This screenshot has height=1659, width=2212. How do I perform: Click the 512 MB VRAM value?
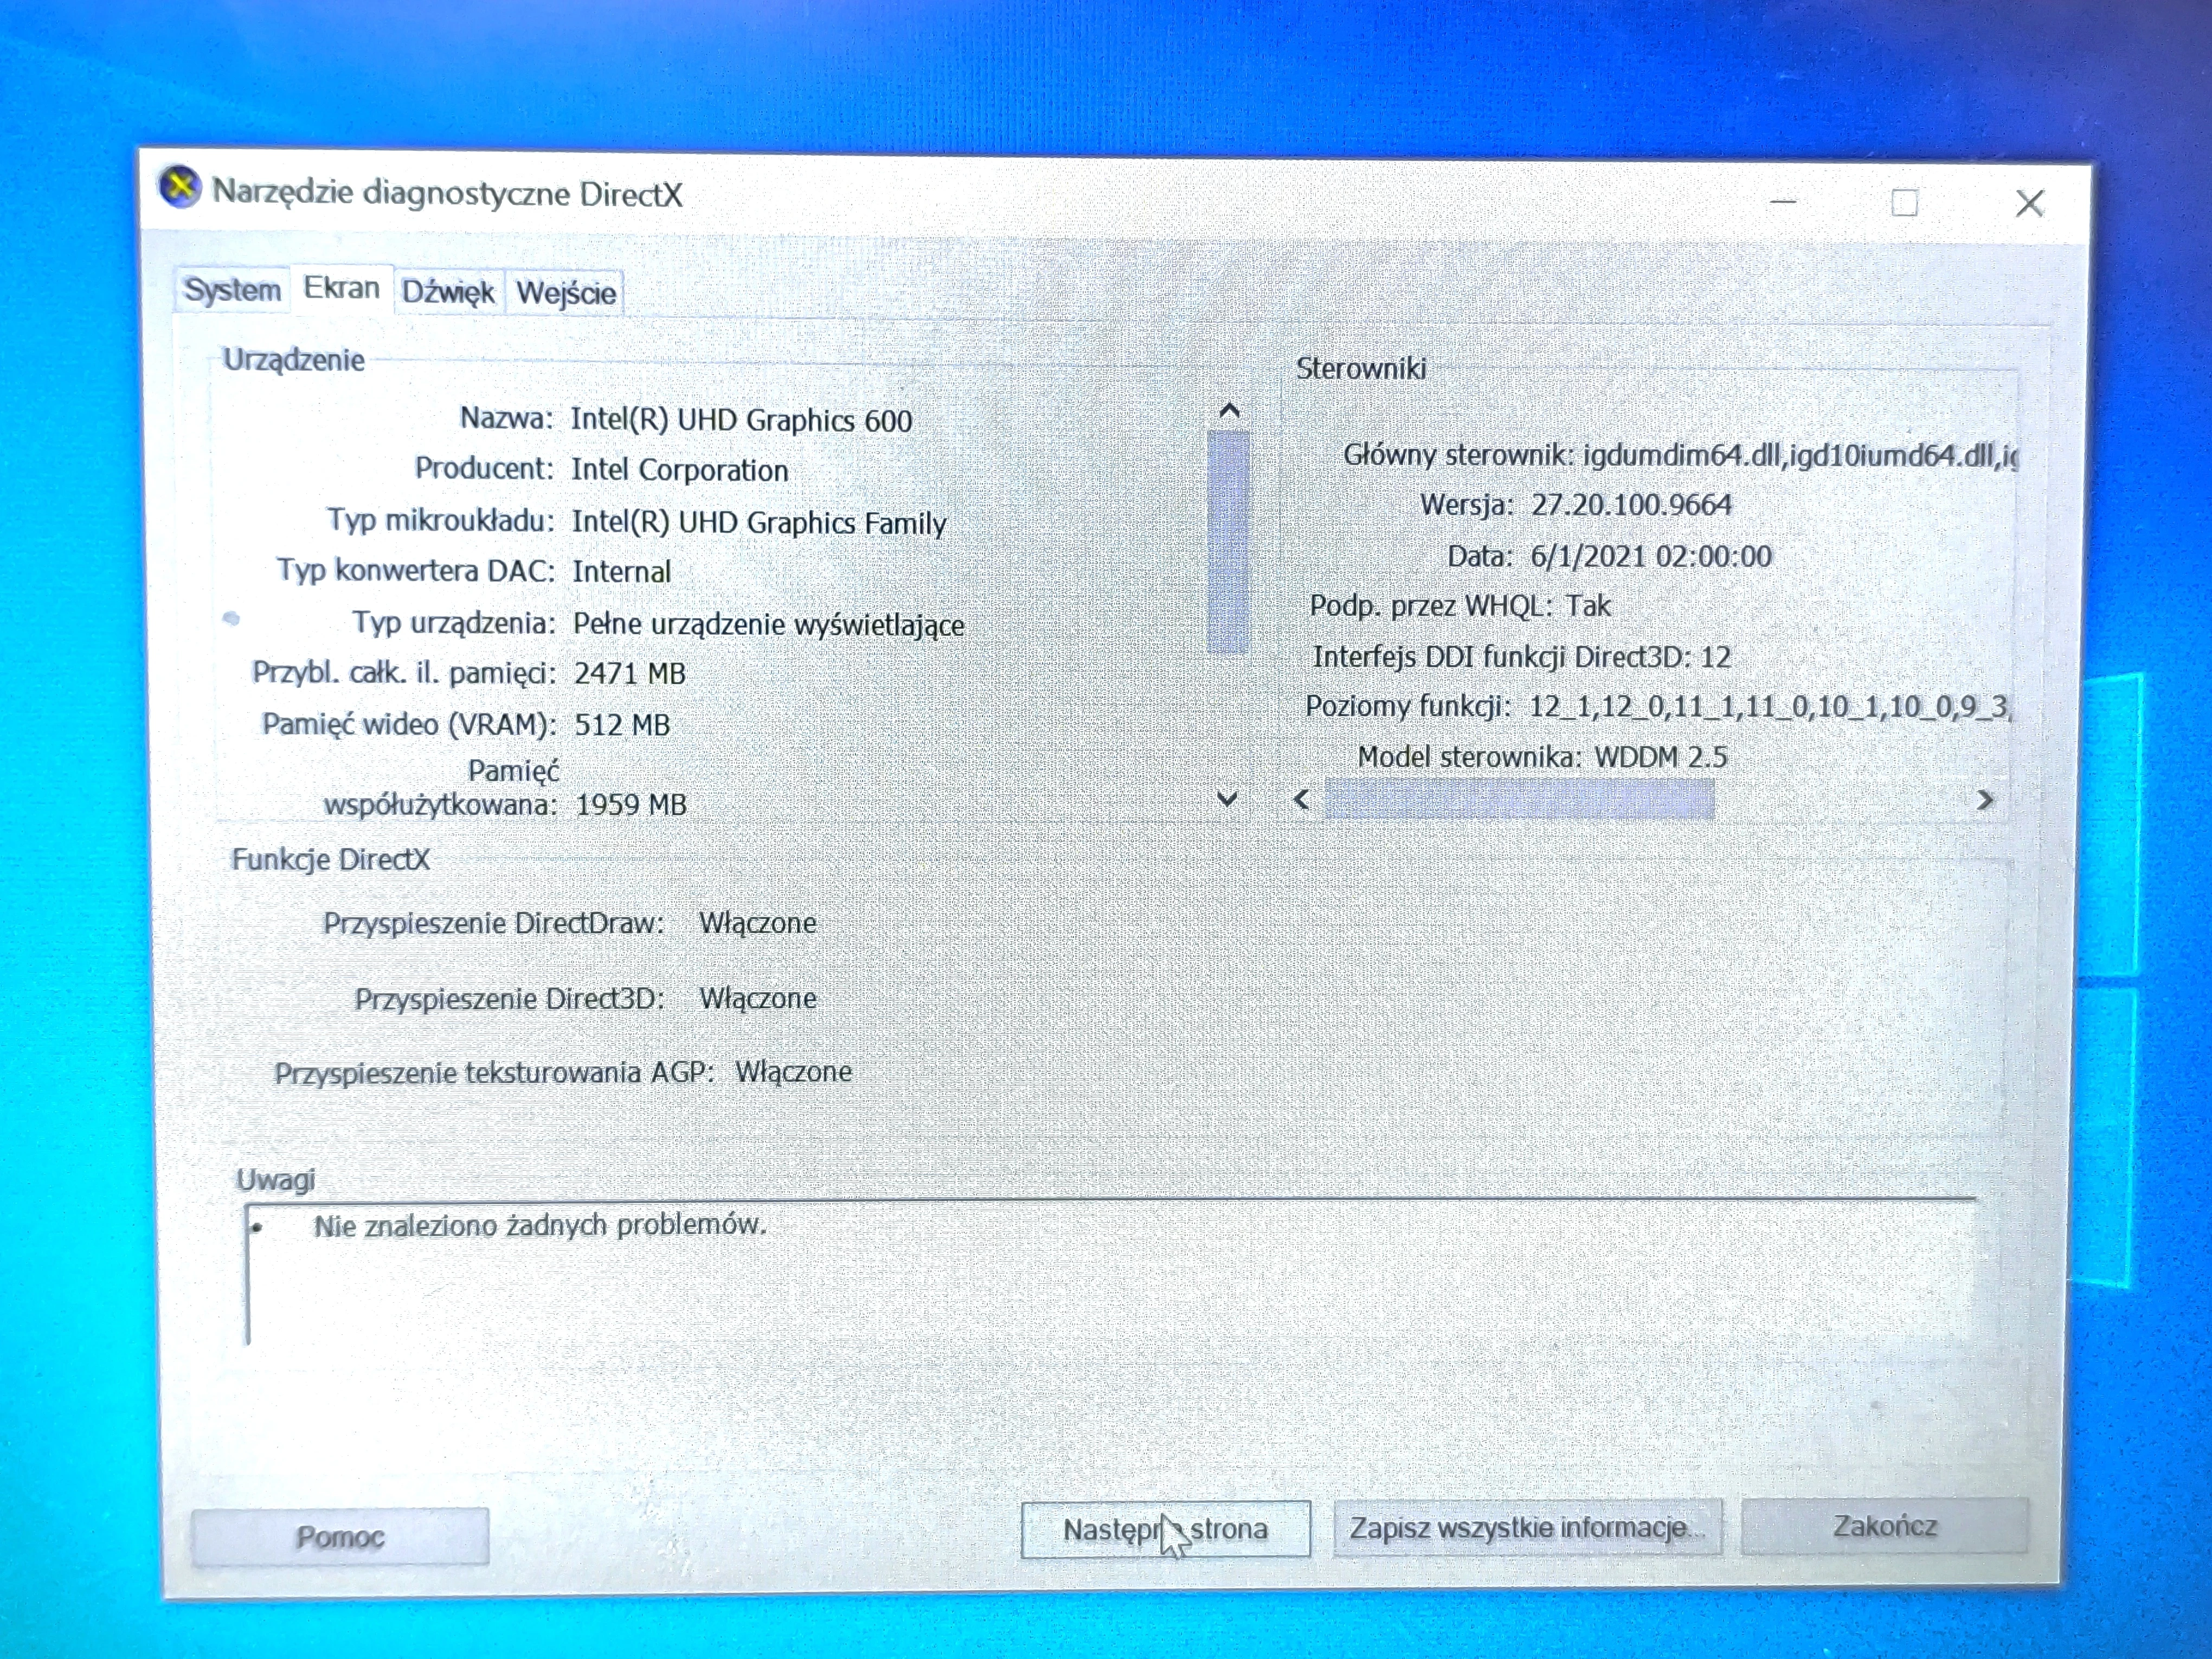point(621,725)
